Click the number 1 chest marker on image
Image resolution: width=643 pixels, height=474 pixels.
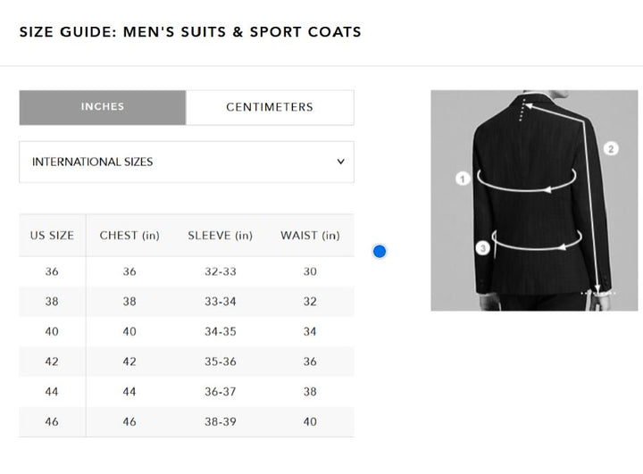[463, 179]
